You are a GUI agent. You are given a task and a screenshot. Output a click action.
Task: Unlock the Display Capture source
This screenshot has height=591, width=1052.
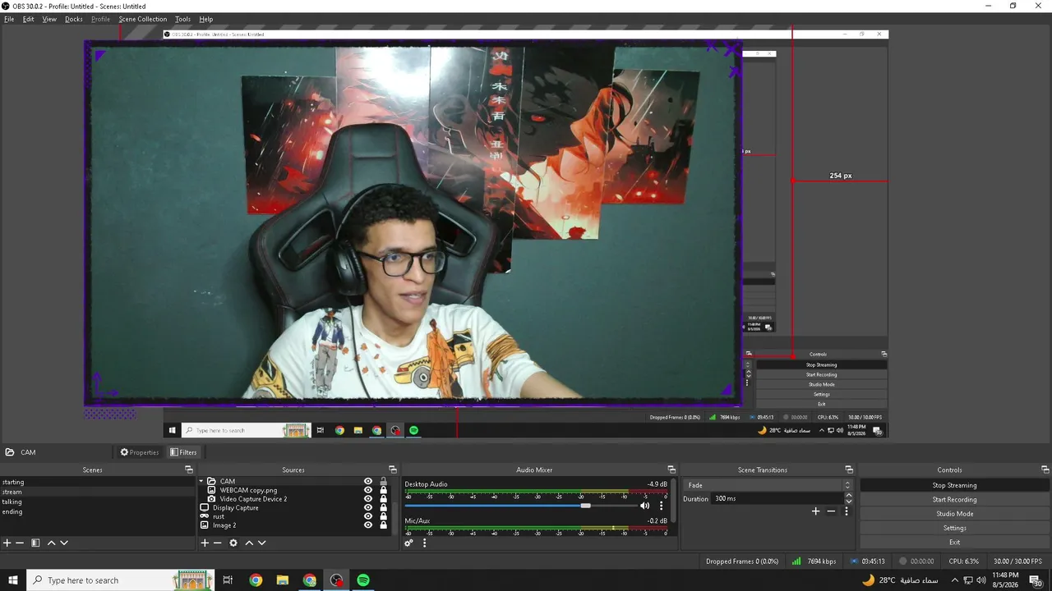pos(383,508)
